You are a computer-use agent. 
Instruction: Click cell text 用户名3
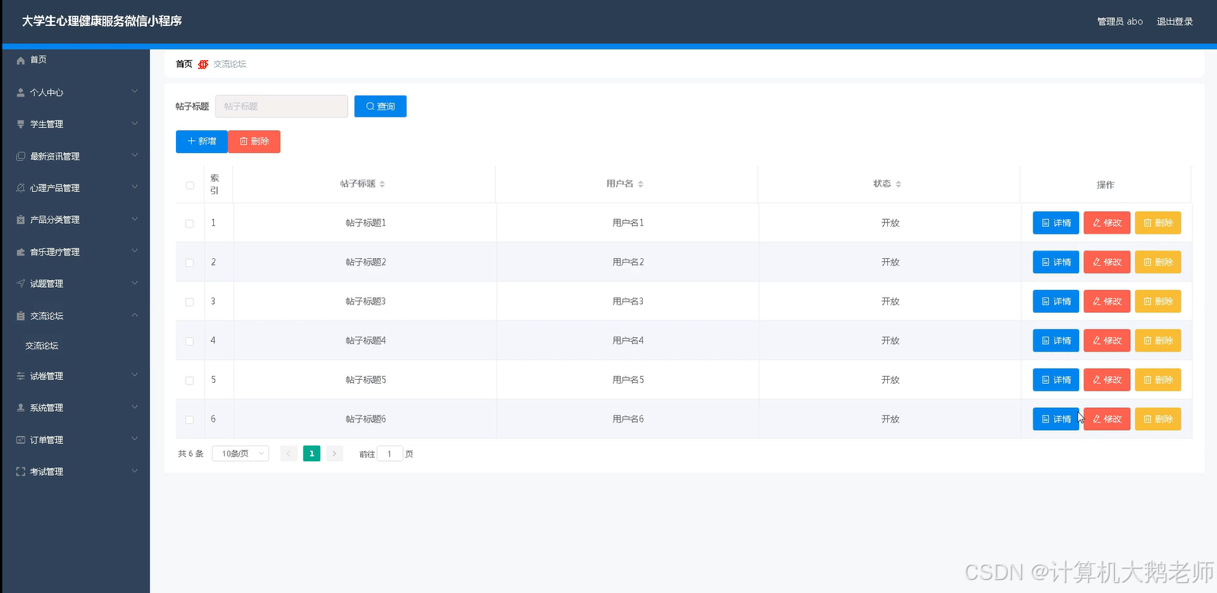(628, 301)
